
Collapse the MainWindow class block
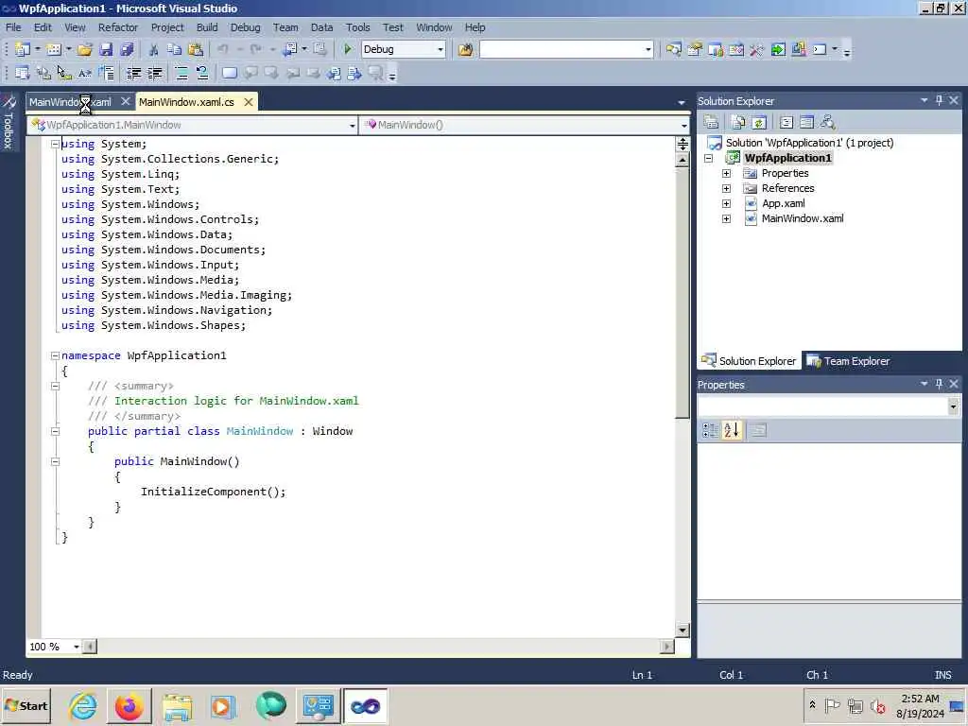coord(55,431)
